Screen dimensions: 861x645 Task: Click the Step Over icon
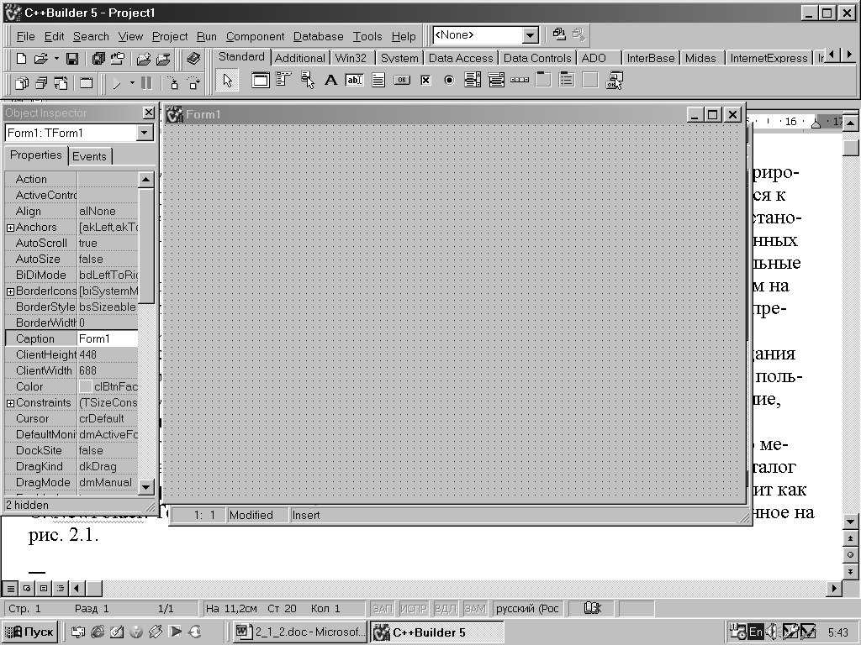point(193,83)
